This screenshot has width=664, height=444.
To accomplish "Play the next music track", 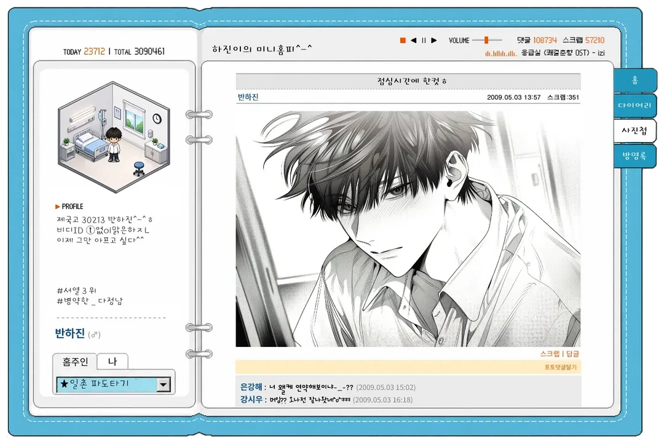I will pos(433,40).
